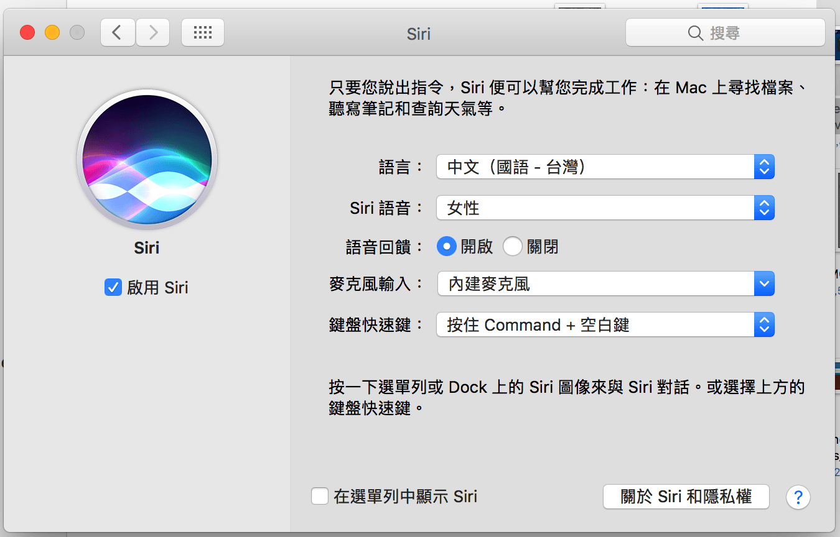Click the 麥克風輸入： label
The width and height of the screenshot is (840, 537).
(377, 285)
